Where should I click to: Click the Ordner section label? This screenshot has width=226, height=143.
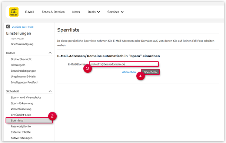[x=10, y=53]
